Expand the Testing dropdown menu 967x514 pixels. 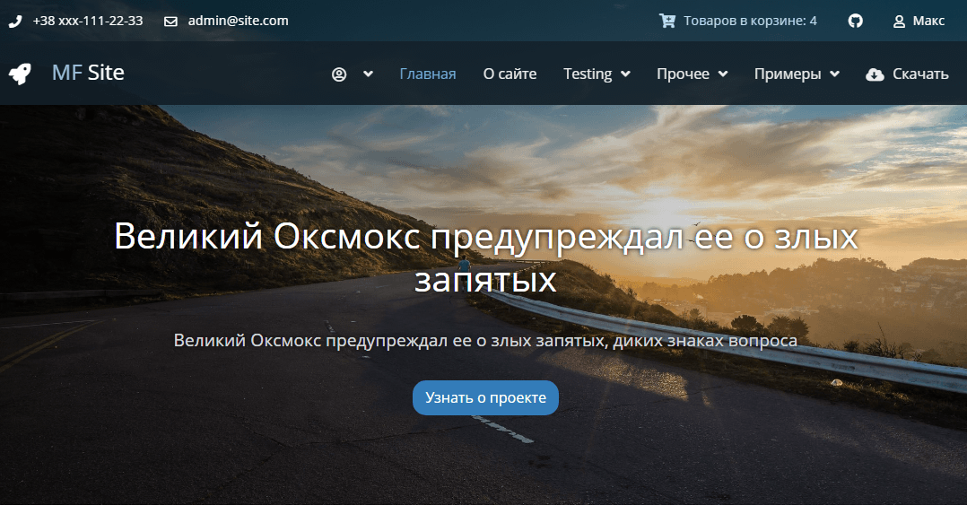click(625, 74)
